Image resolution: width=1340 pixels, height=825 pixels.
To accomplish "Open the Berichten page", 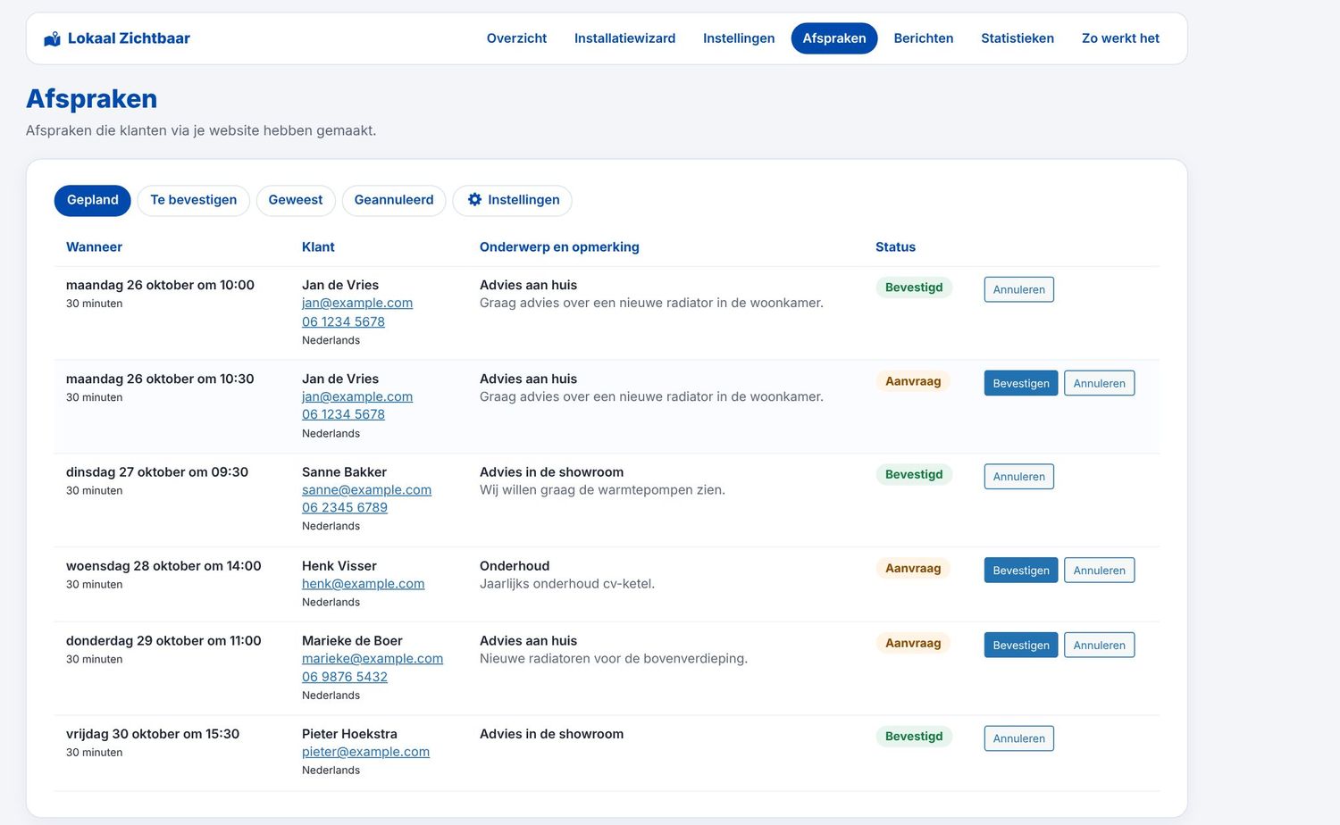I will (924, 38).
